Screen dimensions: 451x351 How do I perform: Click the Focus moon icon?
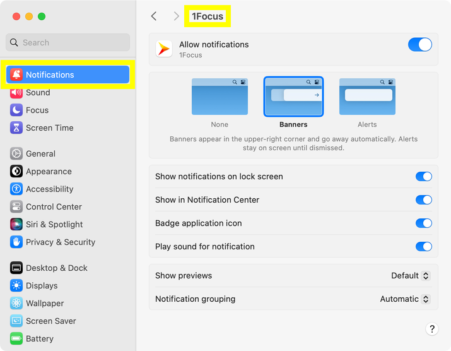[16, 110]
